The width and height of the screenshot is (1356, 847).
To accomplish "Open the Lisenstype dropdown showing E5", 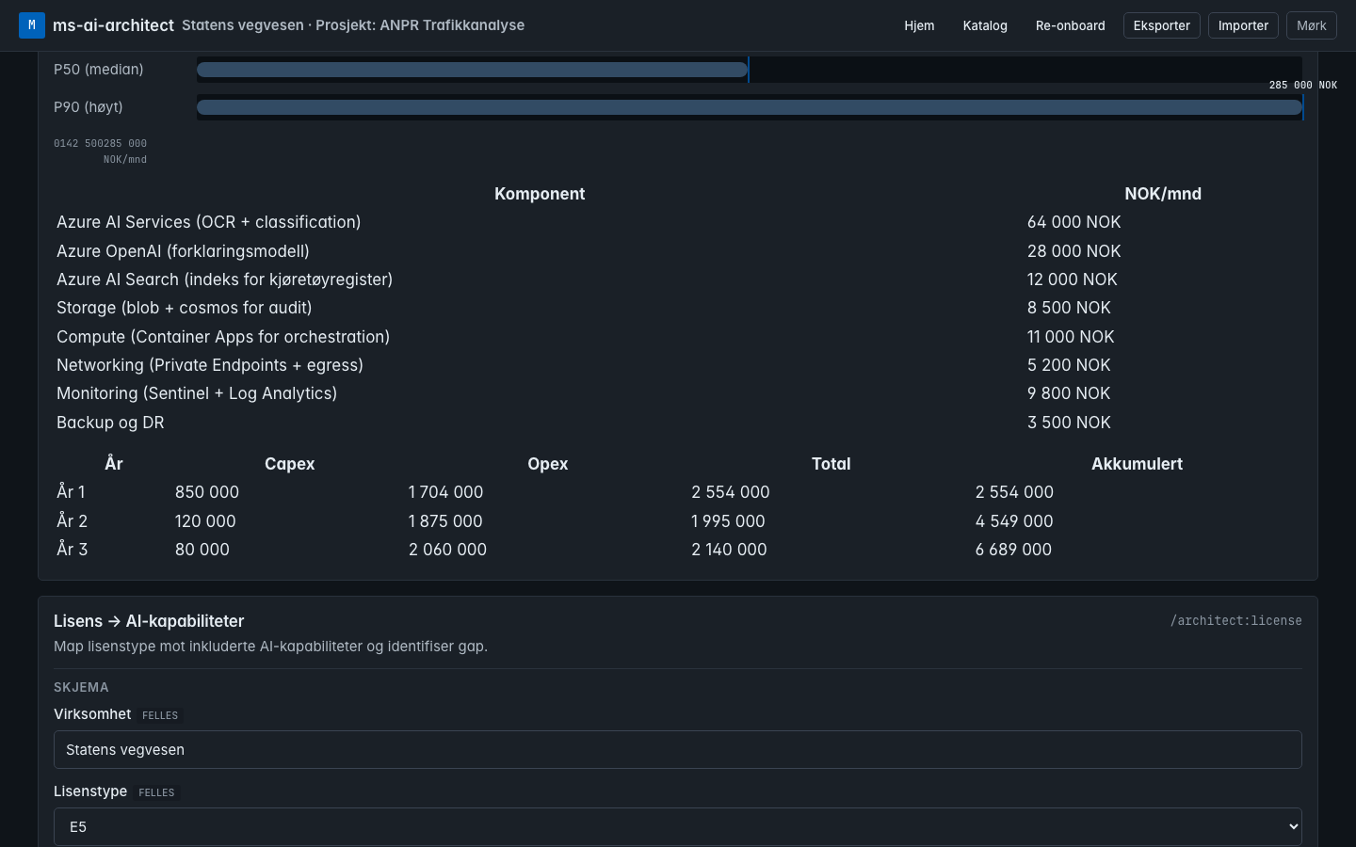I will click(x=678, y=827).
